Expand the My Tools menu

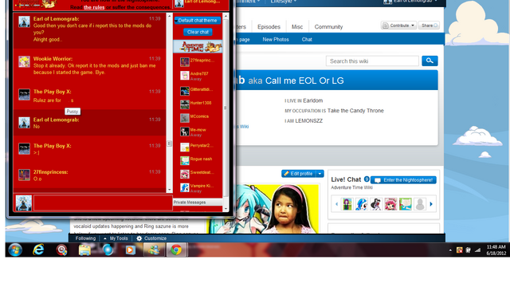[x=116, y=238]
